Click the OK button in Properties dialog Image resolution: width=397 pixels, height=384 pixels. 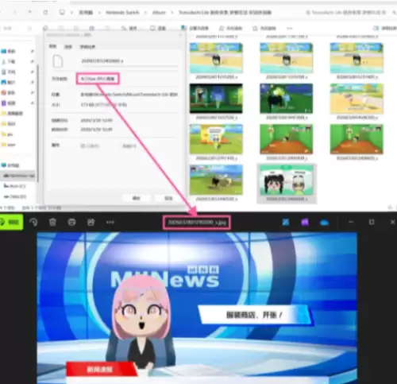(x=137, y=198)
